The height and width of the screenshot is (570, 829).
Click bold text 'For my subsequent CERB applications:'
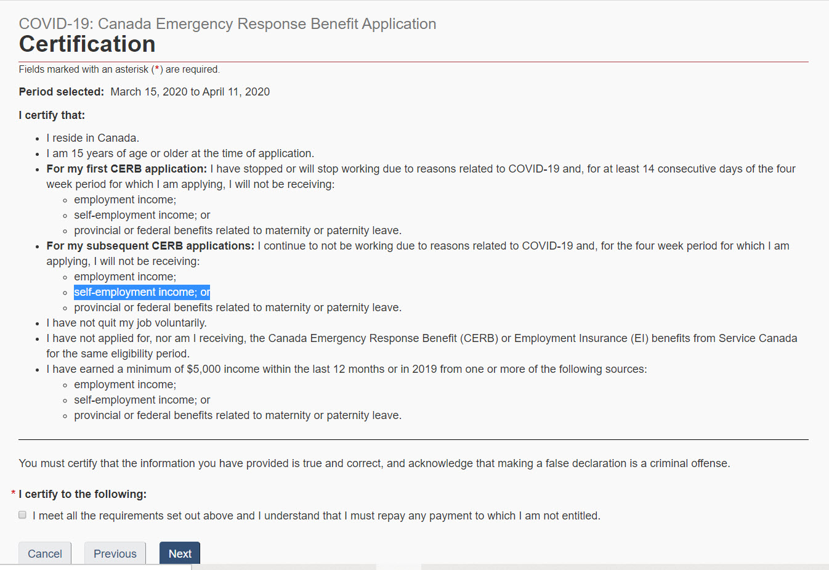coord(150,246)
